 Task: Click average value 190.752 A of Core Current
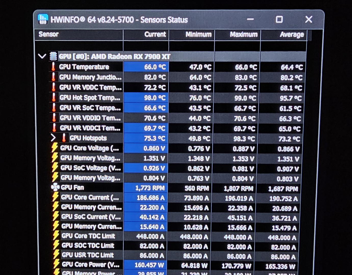click(283, 199)
